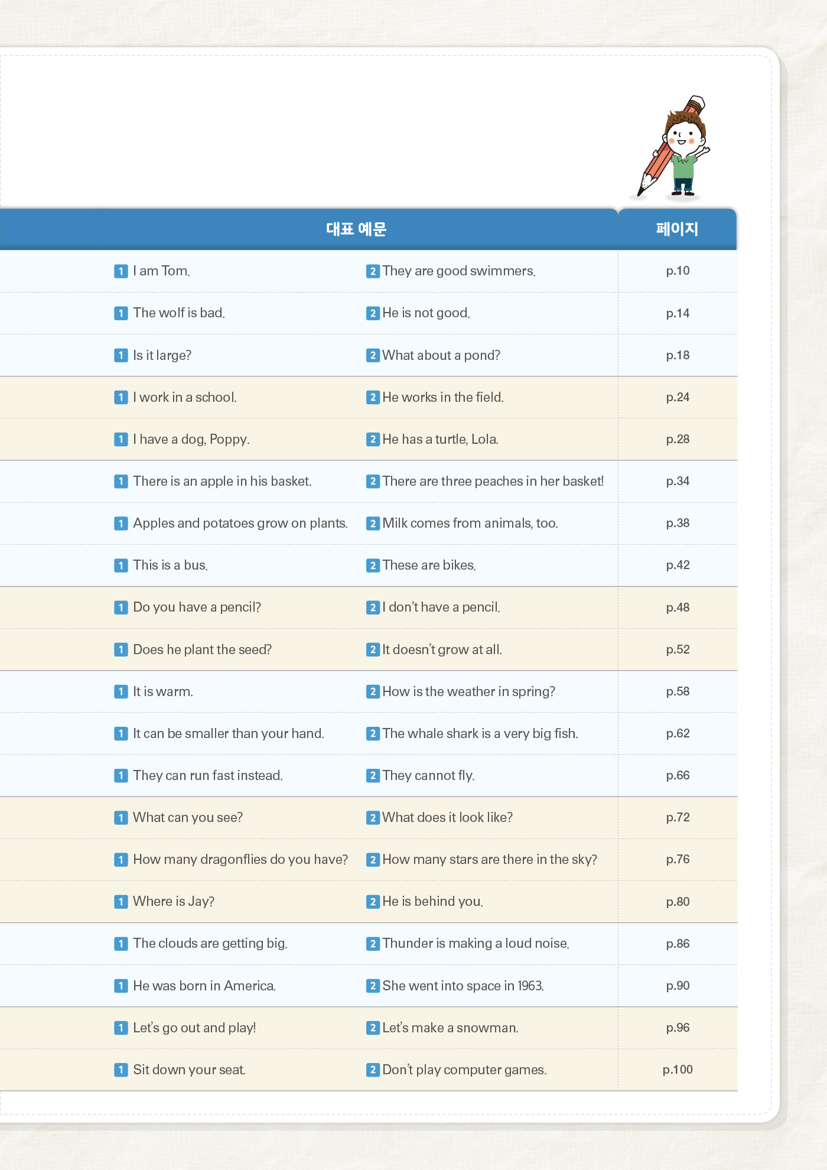Click 'I work in a school.' sentence
The image size is (827, 1170).
coord(185,397)
